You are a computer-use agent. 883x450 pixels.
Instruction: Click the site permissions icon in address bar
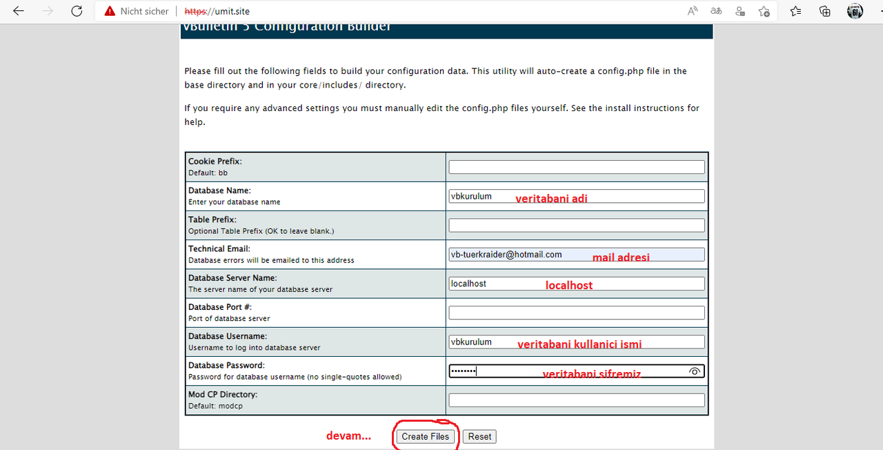[x=740, y=11]
